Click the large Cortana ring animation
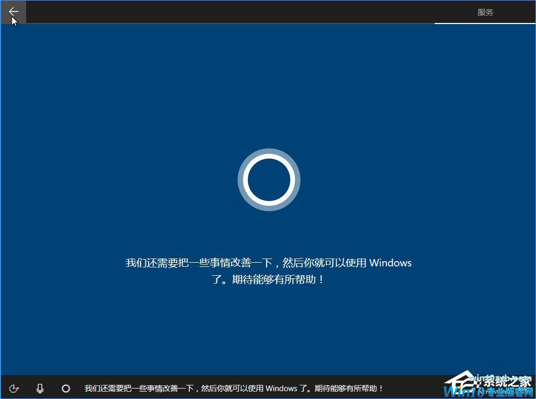The image size is (536, 399). point(268,180)
